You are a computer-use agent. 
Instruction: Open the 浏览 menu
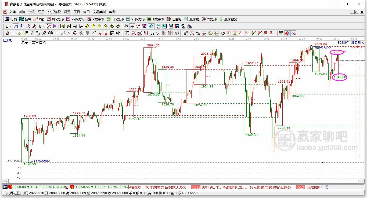(x=22, y=12)
